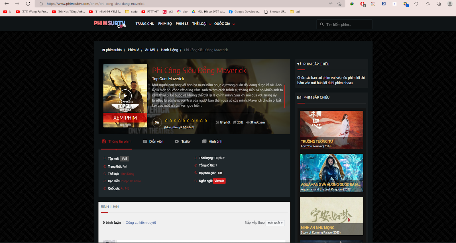Image resolution: width=456 pixels, height=243 pixels.
Task: Go to TRANG CHỦ in the navigation
Action: coord(145,24)
